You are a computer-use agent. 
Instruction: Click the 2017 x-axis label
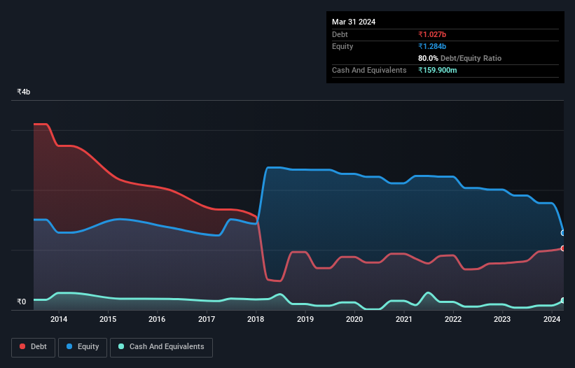[x=207, y=319]
